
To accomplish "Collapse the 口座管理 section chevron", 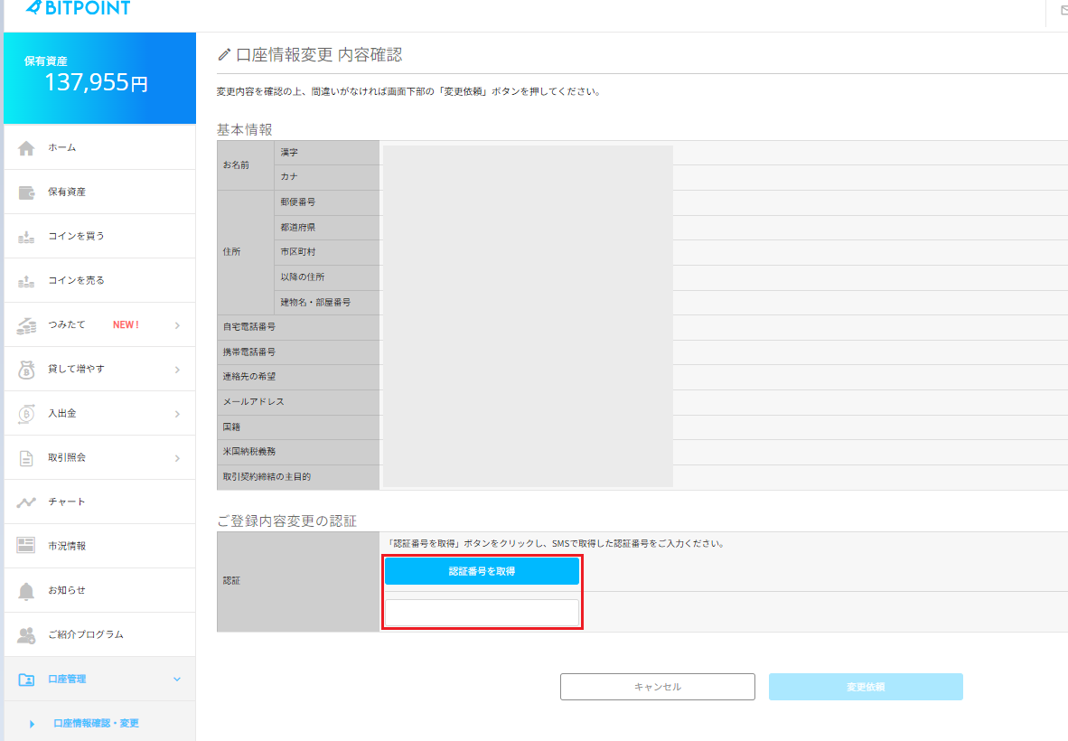I will 177,679.
